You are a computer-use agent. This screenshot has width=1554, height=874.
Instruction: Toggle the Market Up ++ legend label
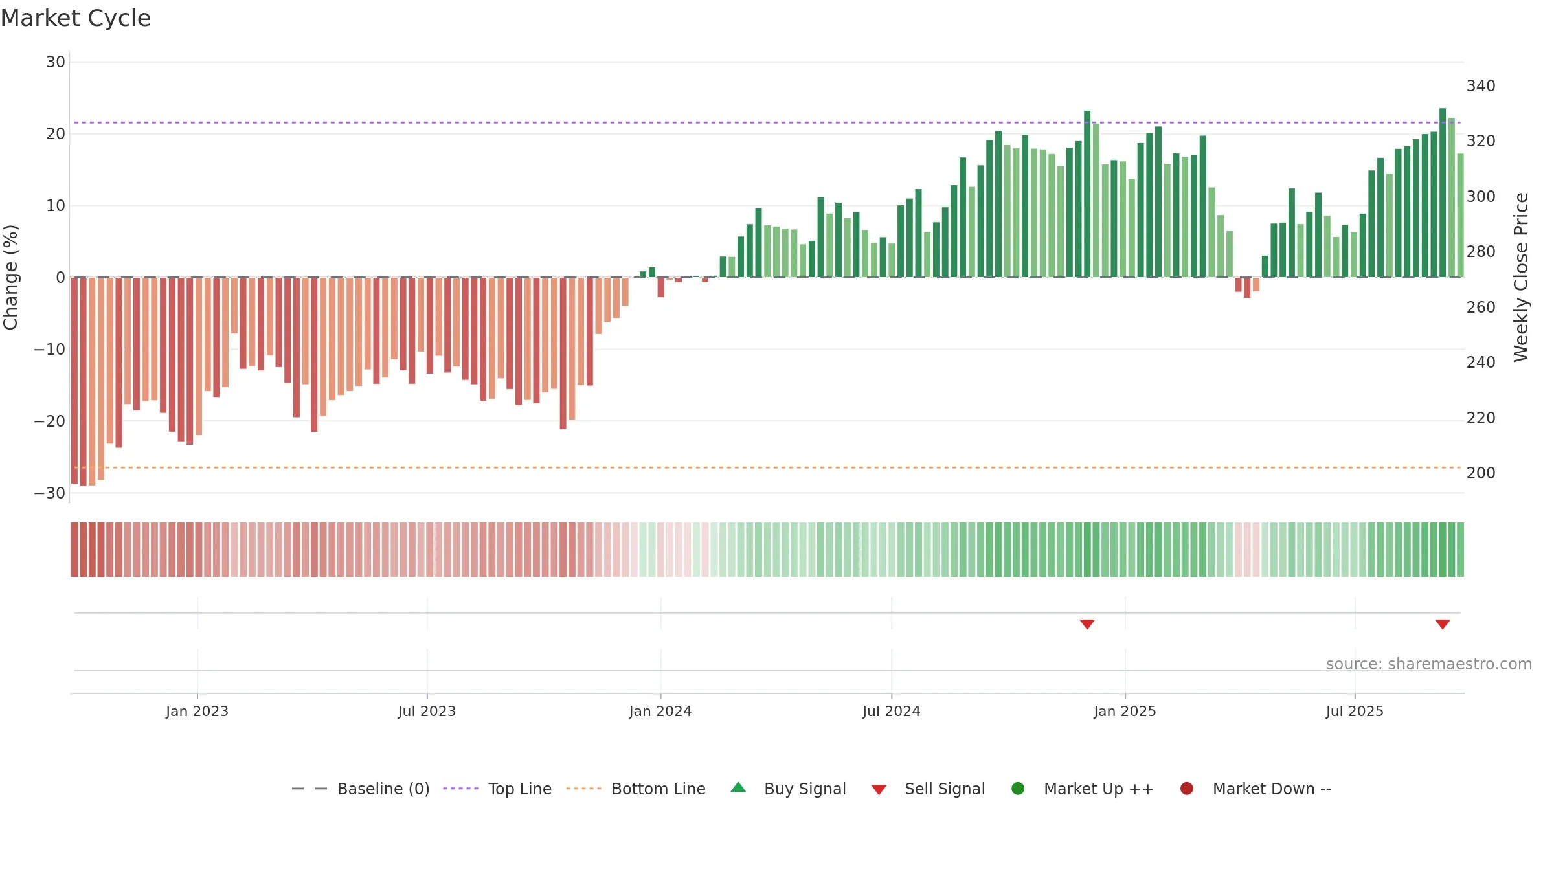tap(1099, 789)
